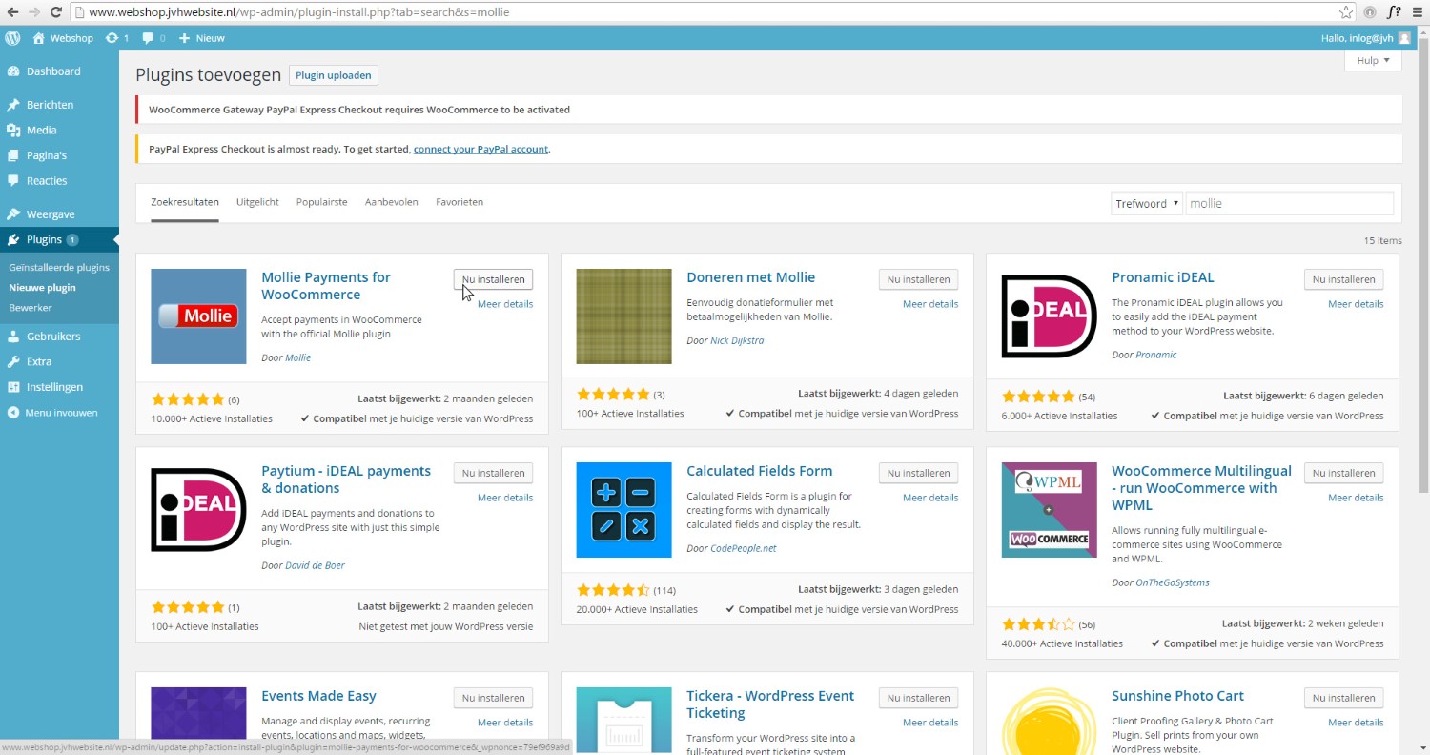The width and height of the screenshot is (1430, 755).
Task: Open author link David de Boer
Action: [x=315, y=565]
